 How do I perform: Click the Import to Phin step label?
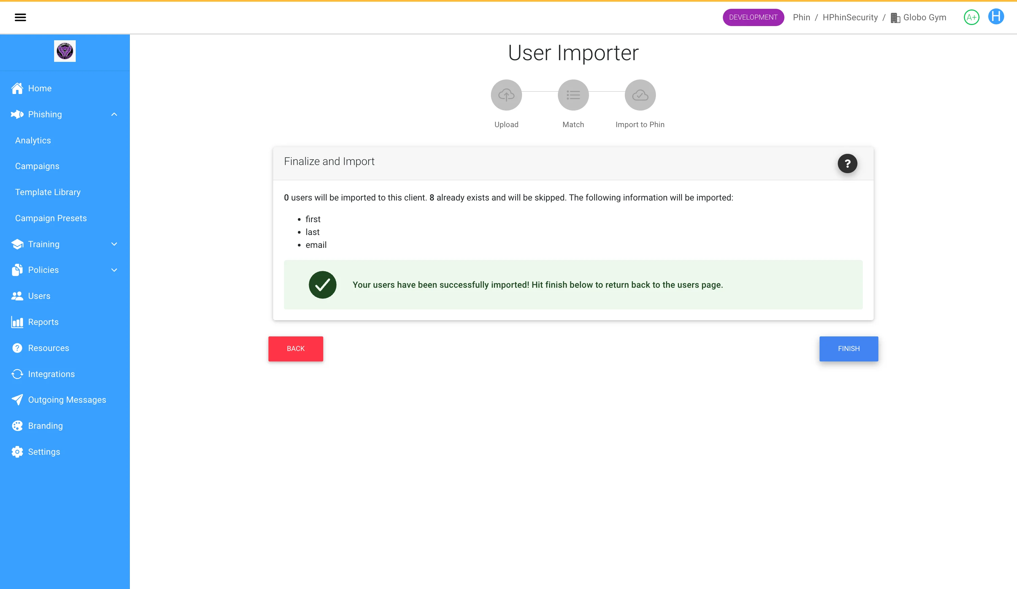(640, 125)
